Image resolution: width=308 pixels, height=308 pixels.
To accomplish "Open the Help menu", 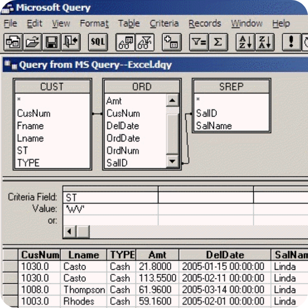I will point(281,23).
